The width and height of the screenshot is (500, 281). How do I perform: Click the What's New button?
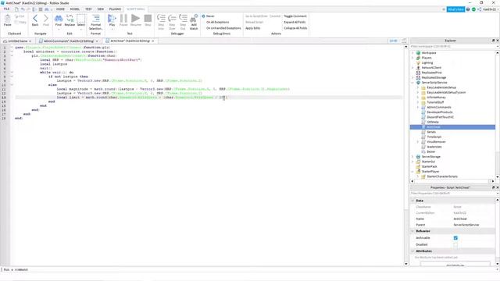[x=455, y=9]
